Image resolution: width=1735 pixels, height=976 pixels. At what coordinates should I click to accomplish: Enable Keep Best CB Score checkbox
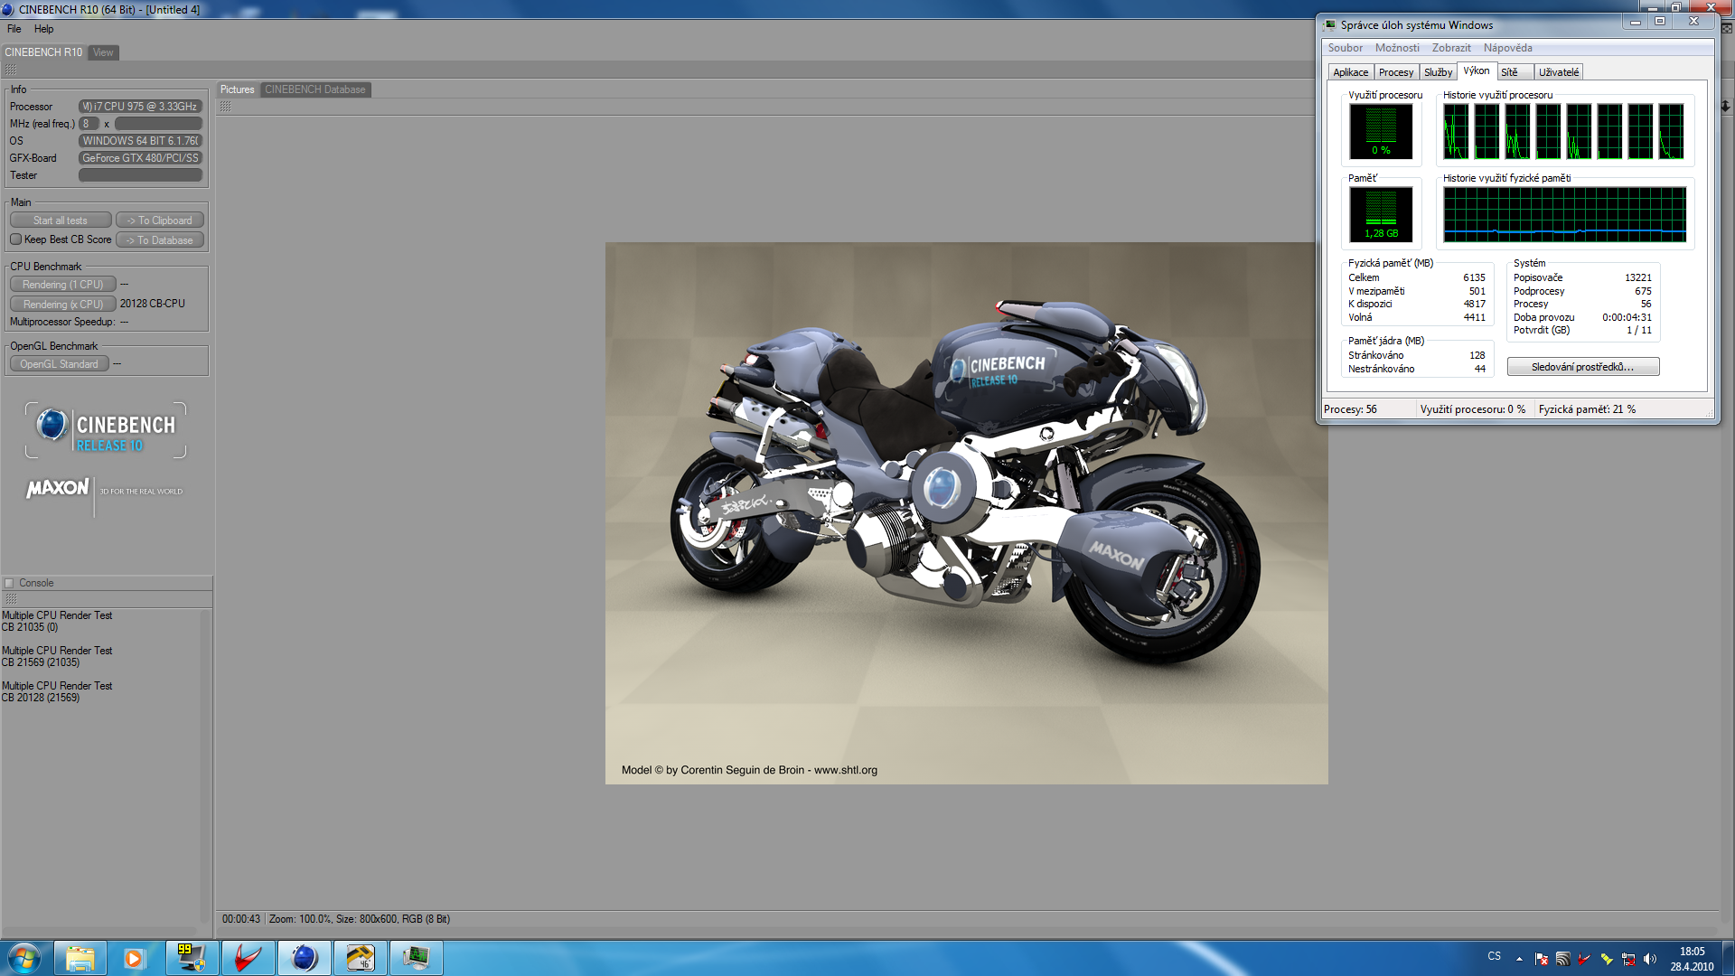(x=15, y=239)
